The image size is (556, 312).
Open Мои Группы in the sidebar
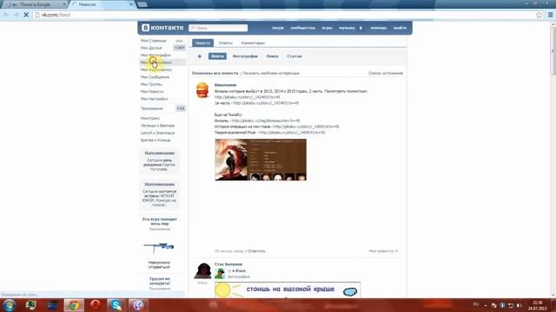click(151, 84)
